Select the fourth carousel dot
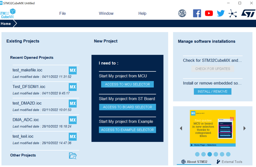This screenshot has height=167, width=256. click(216, 154)
